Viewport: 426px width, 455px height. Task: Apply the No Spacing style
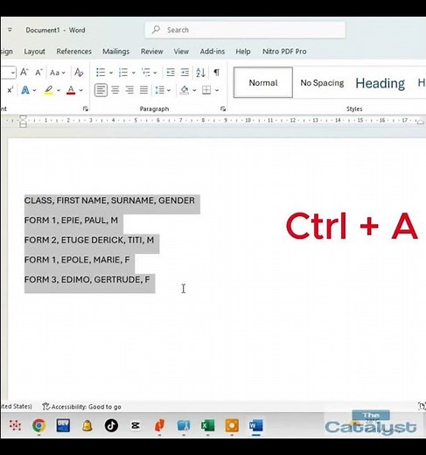click(322, 83)
